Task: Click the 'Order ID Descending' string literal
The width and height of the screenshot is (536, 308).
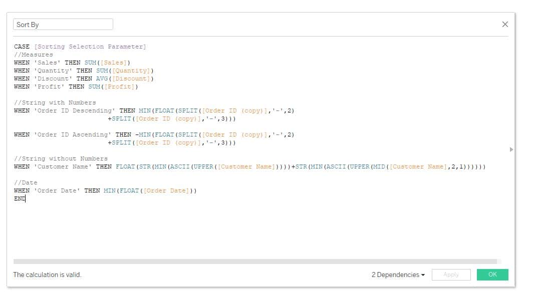Action: click(75, 111)
